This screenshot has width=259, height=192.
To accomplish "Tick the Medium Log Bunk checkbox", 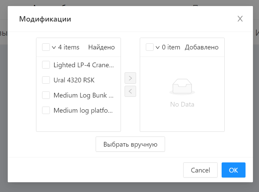I will coord(46,95).
